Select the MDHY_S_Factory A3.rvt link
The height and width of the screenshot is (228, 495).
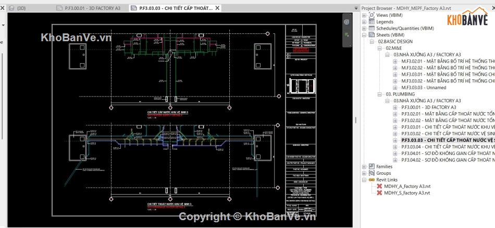pyautogui.click(x=407, y=193)
